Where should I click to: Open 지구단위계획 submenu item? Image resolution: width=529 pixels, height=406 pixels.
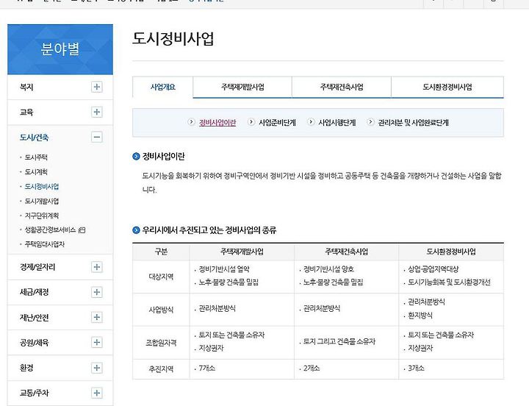42,216
